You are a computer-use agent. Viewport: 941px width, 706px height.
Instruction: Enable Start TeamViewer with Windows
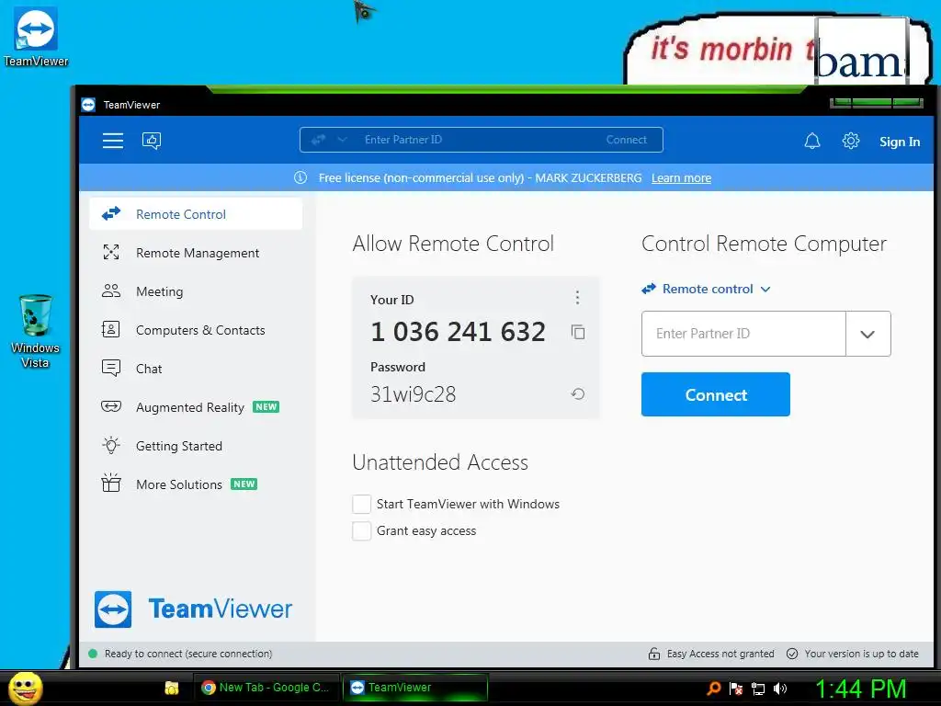[361, 505]
